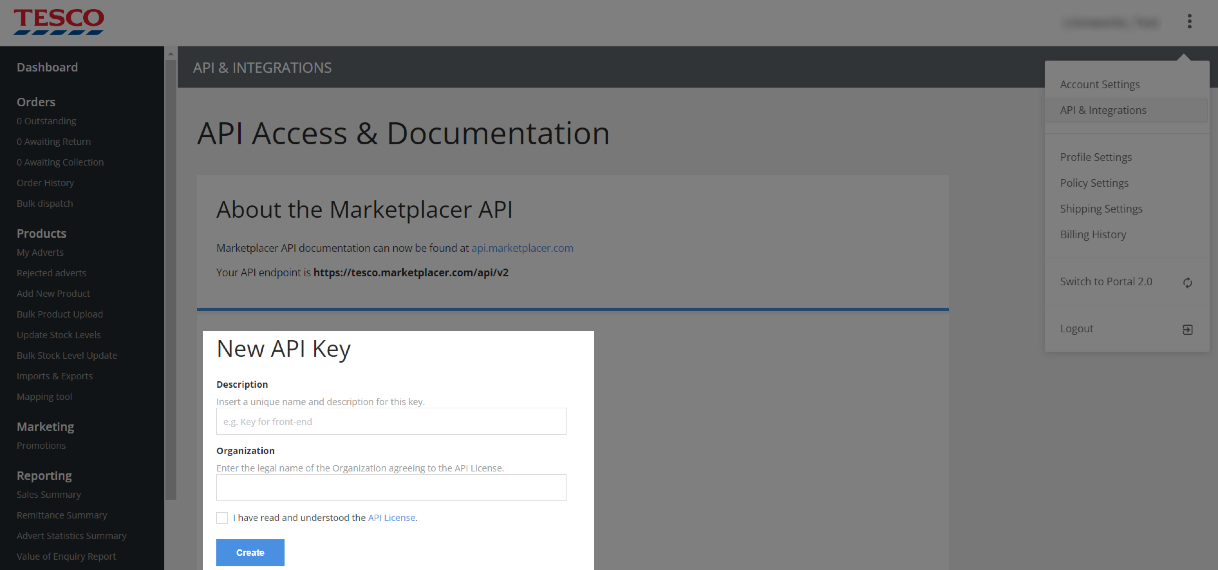Screen dimensions: 1218x570
Task: Click the Create button
Action: tap(250, 552)
